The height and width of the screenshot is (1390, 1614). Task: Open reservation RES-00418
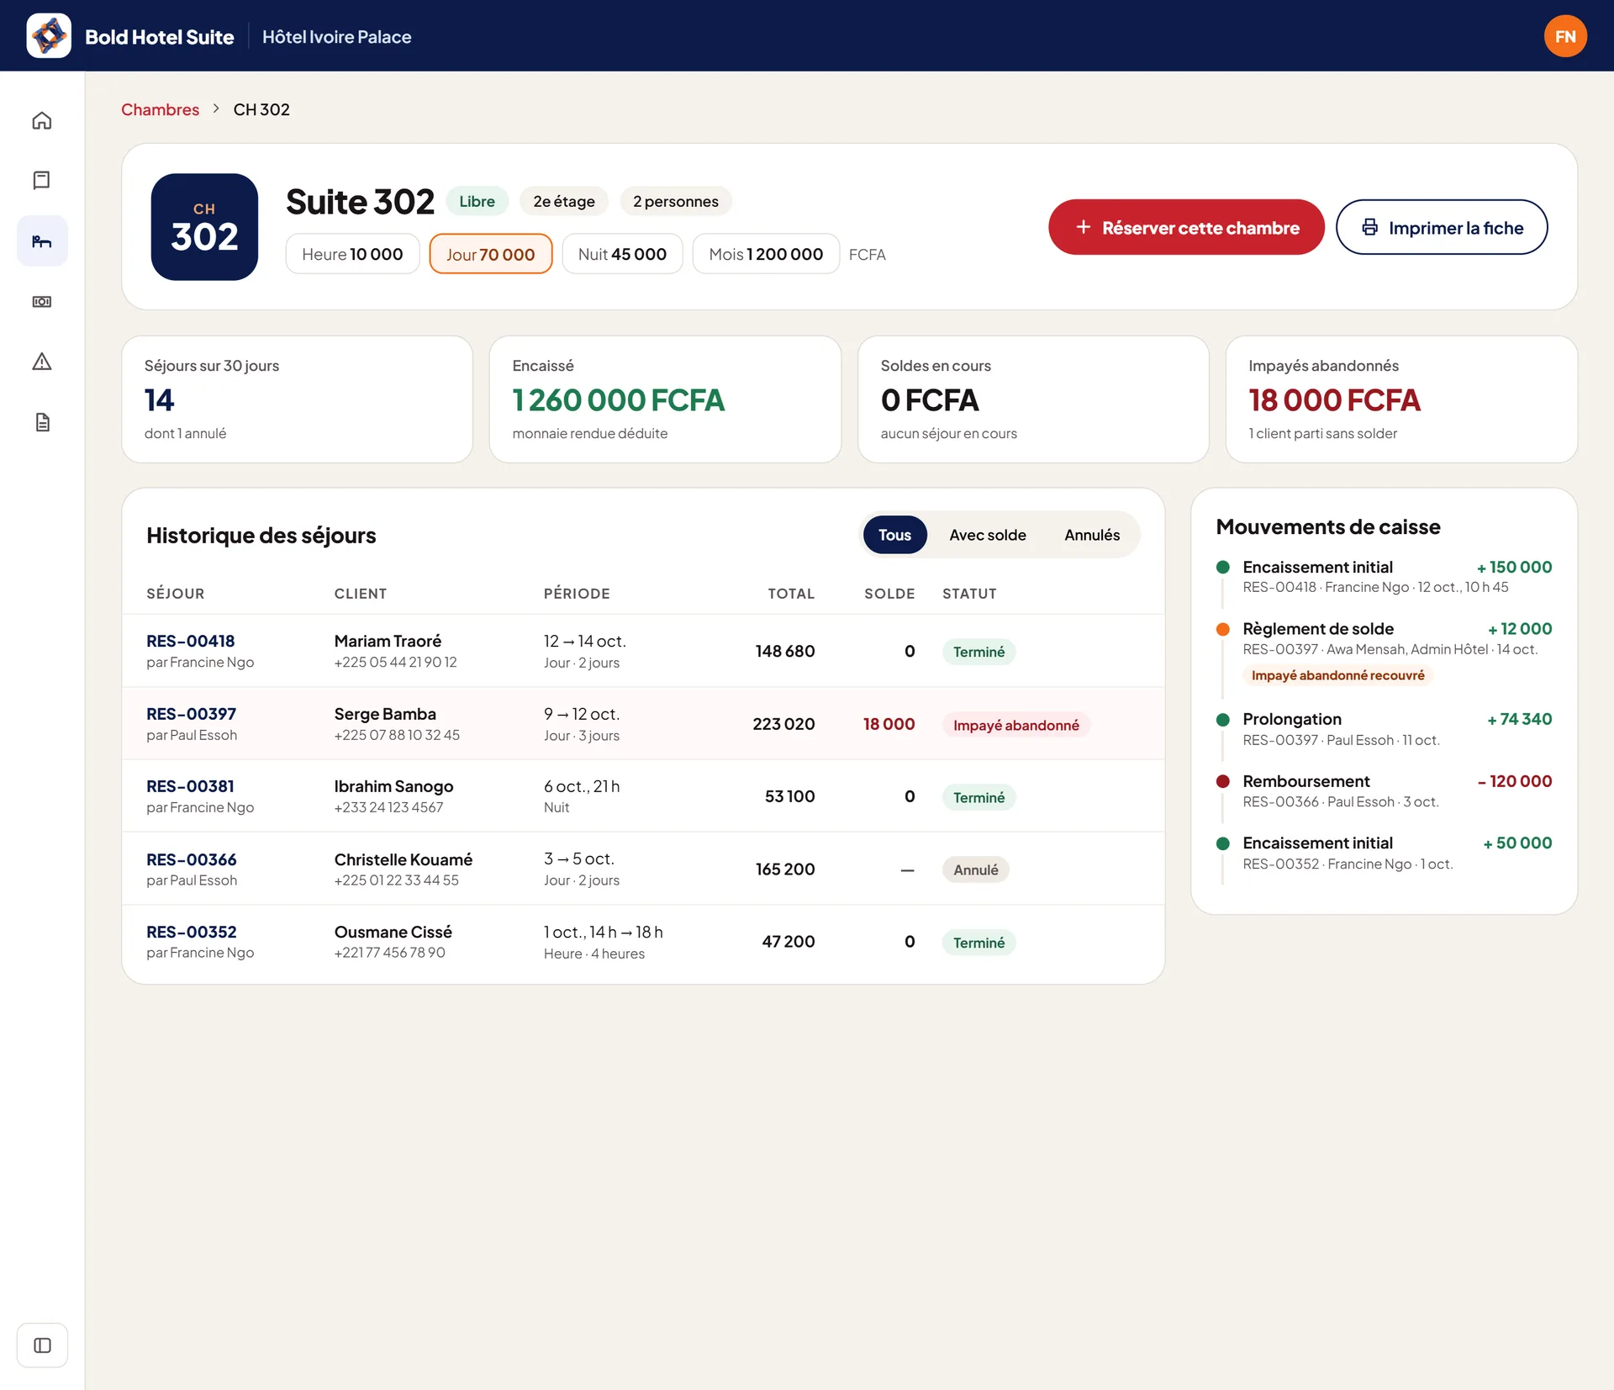[191, 641]
